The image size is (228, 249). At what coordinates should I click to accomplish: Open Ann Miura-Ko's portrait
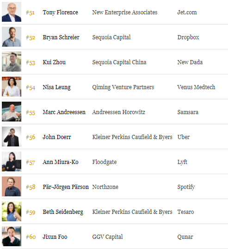pyautogui.click(x=12, y=161)
